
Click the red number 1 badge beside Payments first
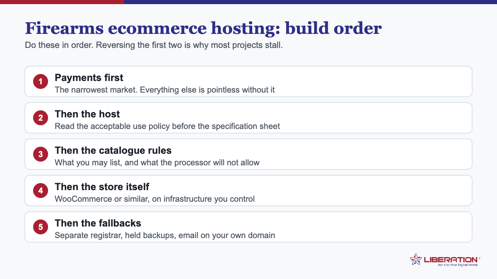(41, 81)
